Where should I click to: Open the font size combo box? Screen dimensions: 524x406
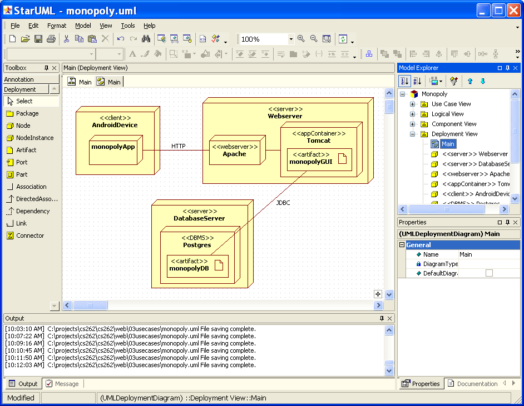click(x=109, y=54)
